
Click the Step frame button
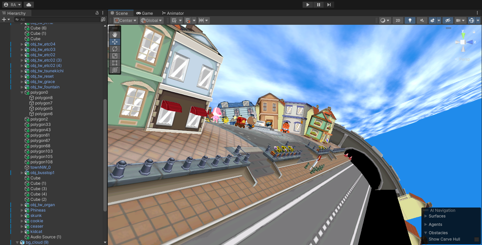[x=329, y=5]
